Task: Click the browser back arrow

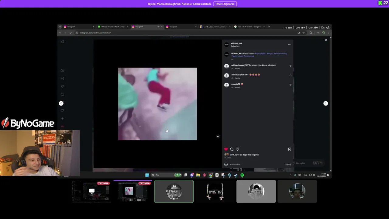Action: [x=60, y=33]
